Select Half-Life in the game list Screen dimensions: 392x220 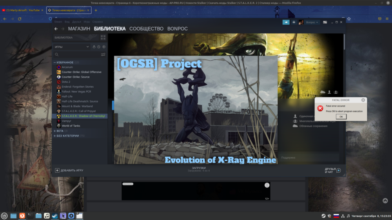click(x=67, y=96)
